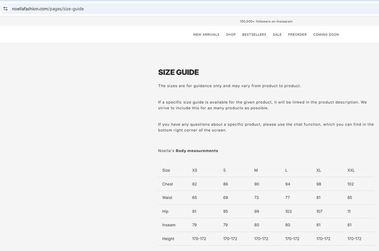Click the XS column header
The height and width of the screenshot is (251, 379).
[x=195, y=170]
